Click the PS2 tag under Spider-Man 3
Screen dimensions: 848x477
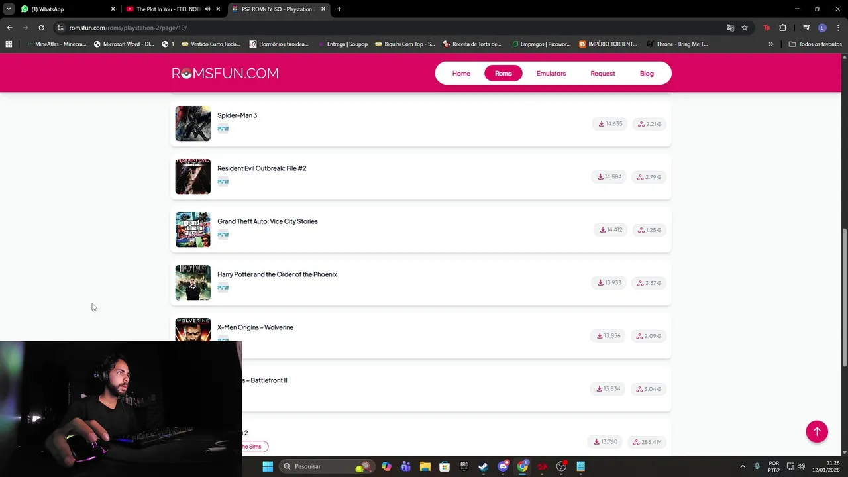pyautogui.click(x=223, y=129)
